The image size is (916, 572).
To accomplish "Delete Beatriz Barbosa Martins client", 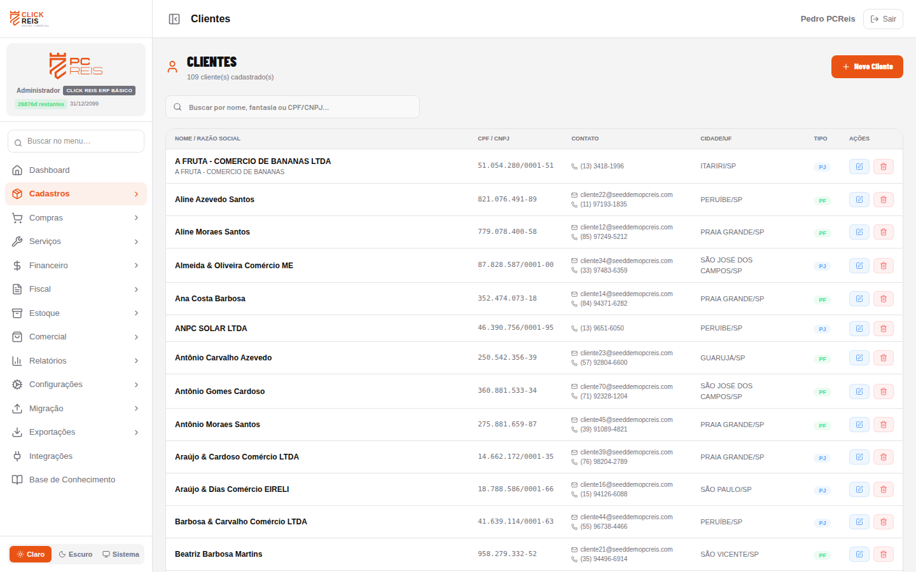I will click(884, 554).
